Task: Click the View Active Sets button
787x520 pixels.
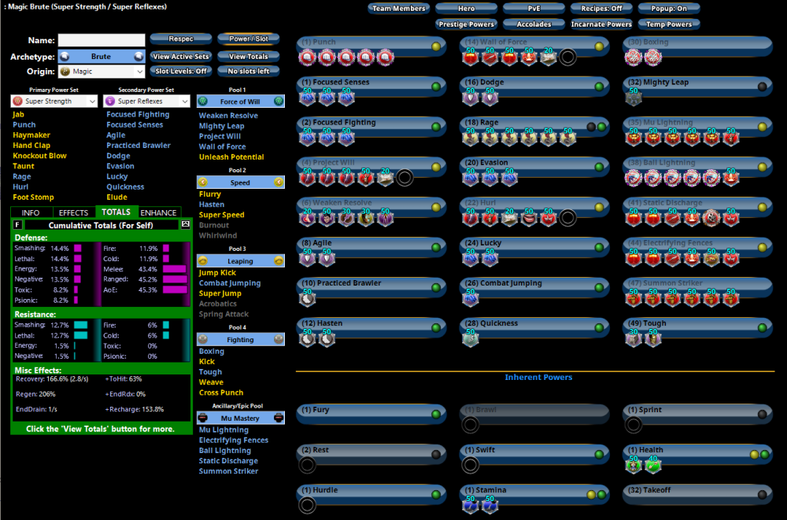Action: click(x=181, y=57)
